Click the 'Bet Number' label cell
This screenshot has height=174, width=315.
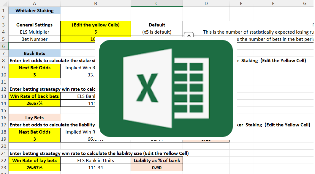34,39
